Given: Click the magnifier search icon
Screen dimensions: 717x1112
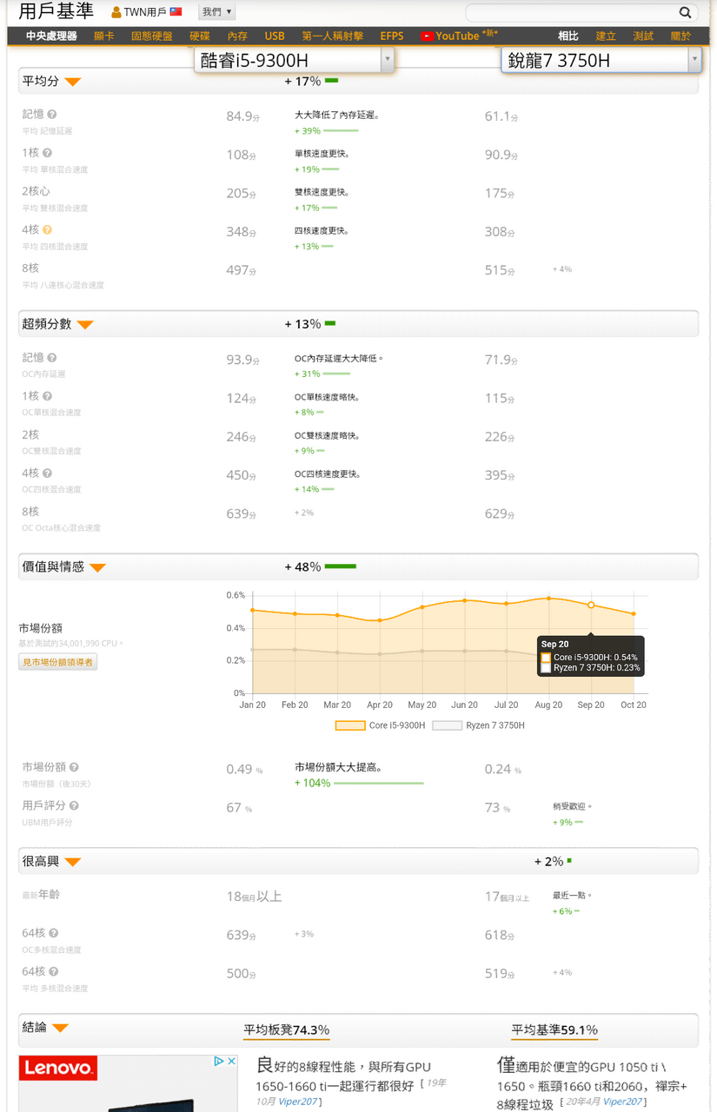Looking at the screenshot, I should point(685,13).
